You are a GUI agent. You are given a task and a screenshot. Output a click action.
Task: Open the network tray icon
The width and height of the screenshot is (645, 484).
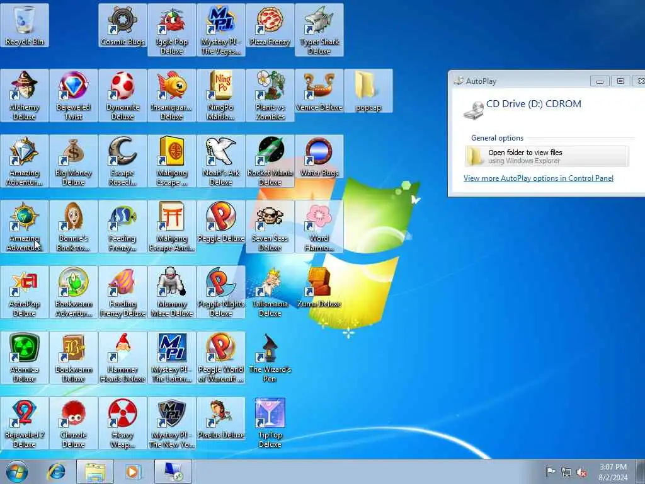tap(566, 472)
